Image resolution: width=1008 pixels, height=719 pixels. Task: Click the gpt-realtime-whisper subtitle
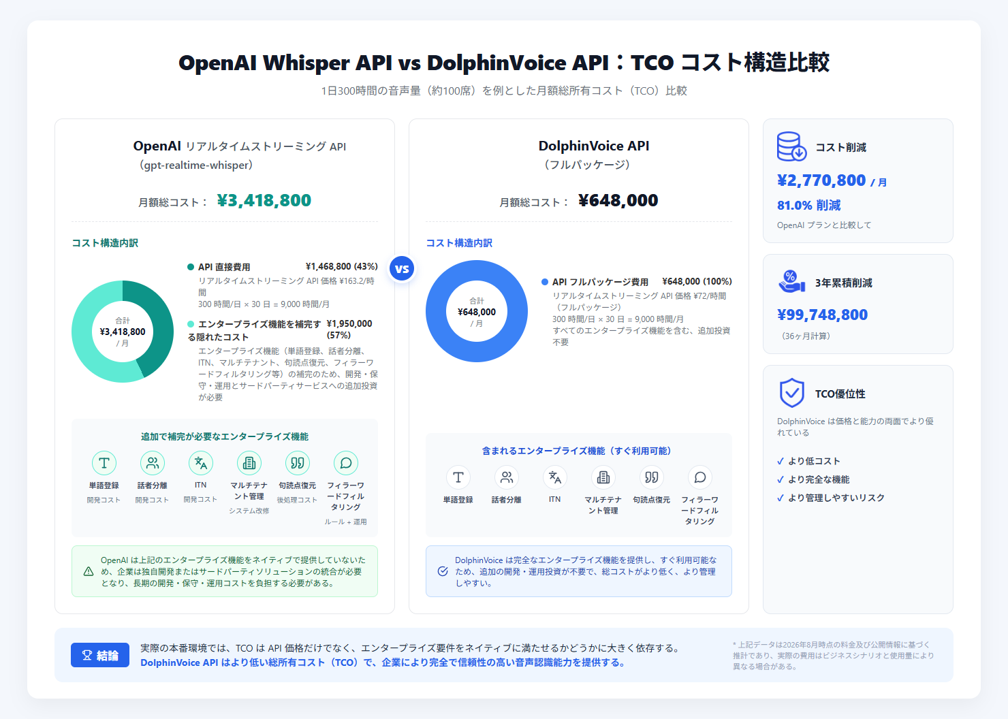click(x=196, y=165)
